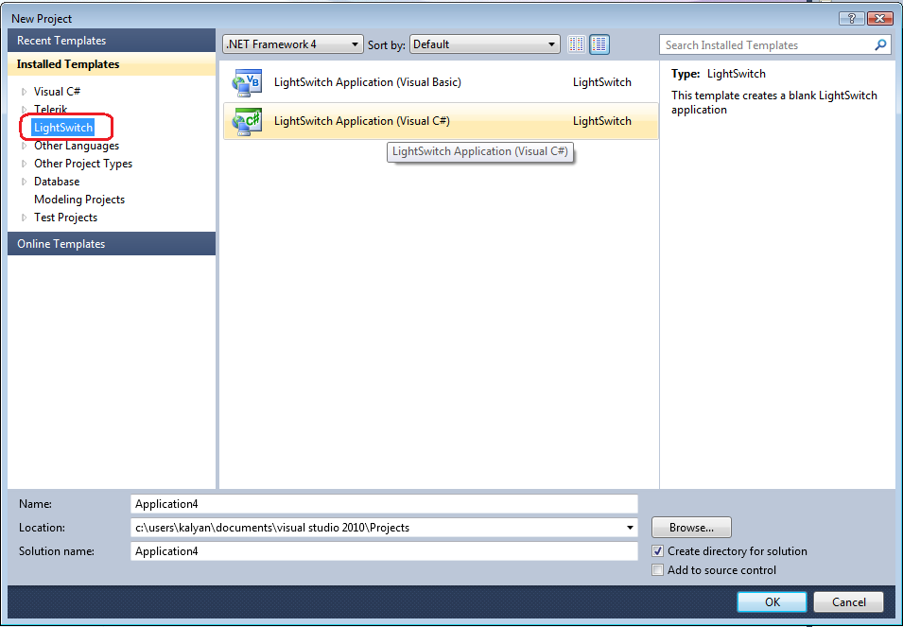Toggle Create directory for solution checkbox
903x627 pixels.
point(657,551)
